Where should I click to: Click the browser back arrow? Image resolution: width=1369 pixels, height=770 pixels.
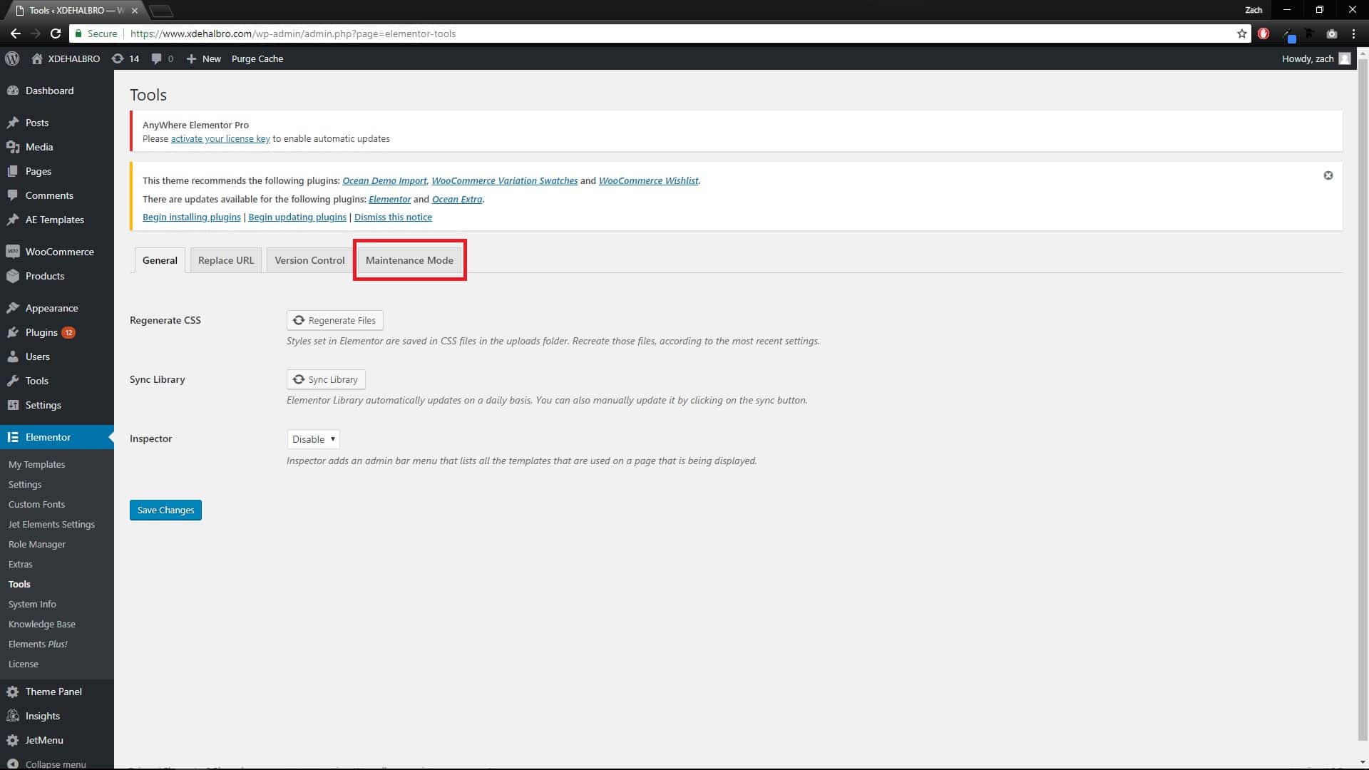(x=15, y=34)
